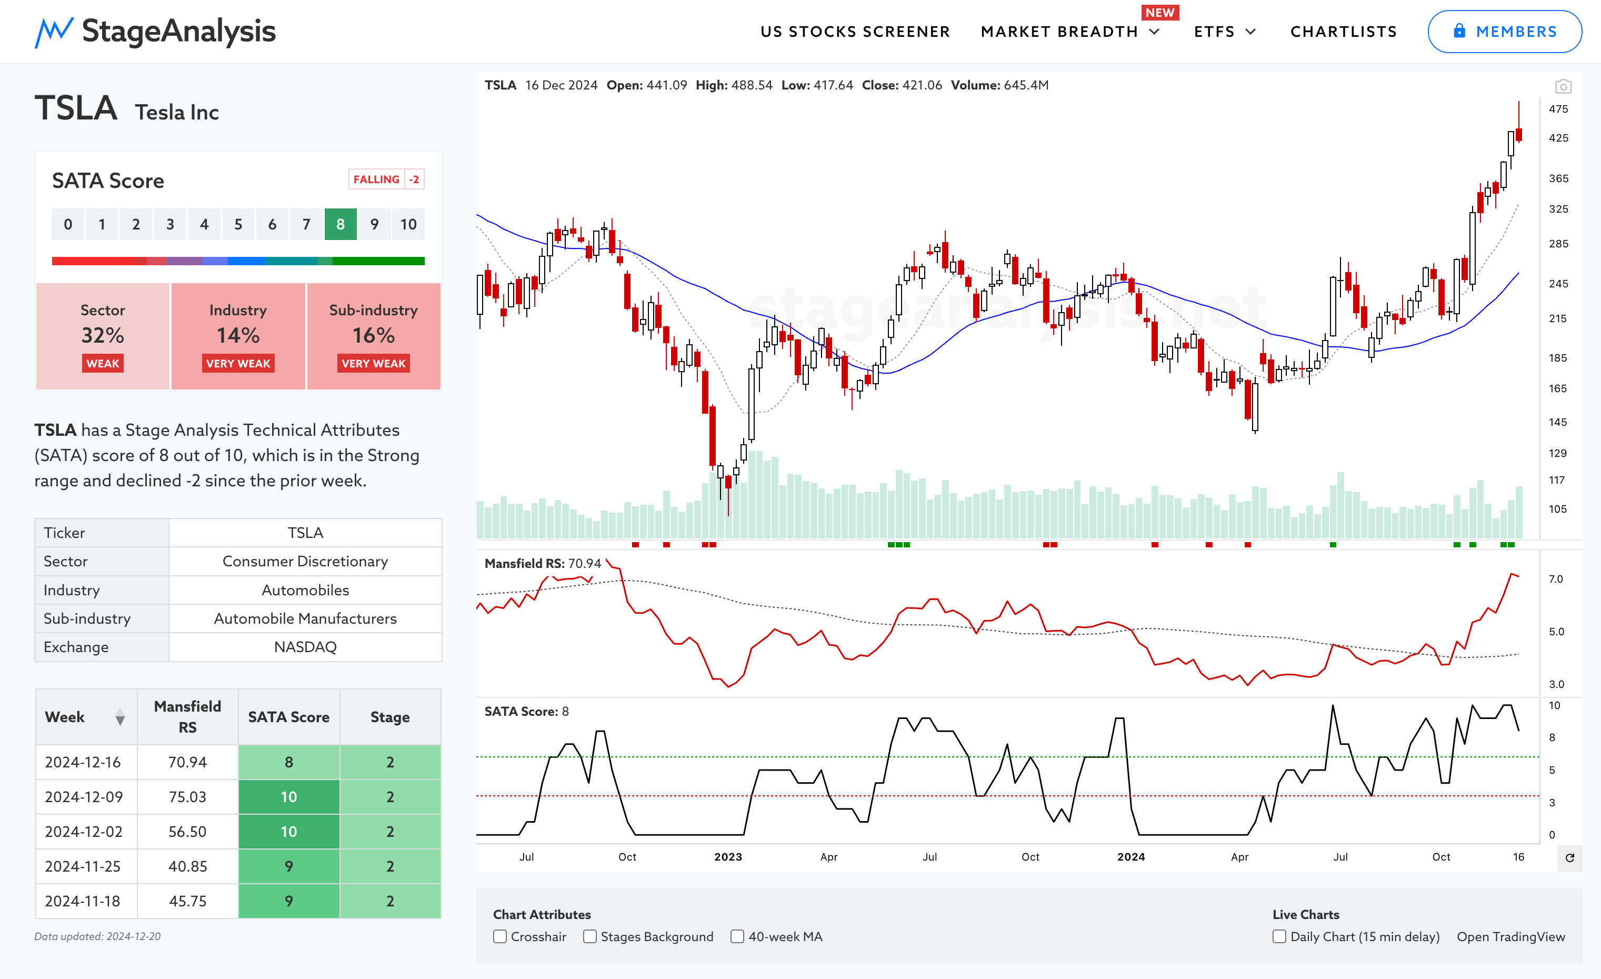Click the chart reset refresh icon

[1570, 857]
